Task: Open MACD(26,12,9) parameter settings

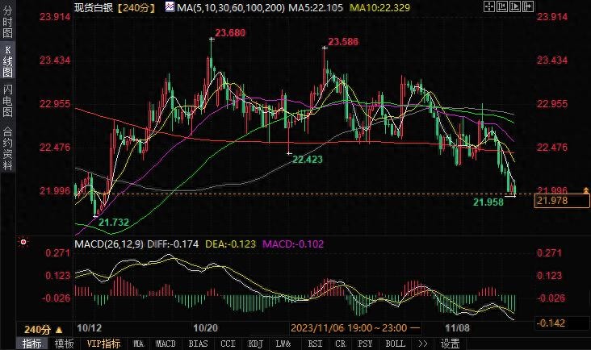Action: coord(106,243)
